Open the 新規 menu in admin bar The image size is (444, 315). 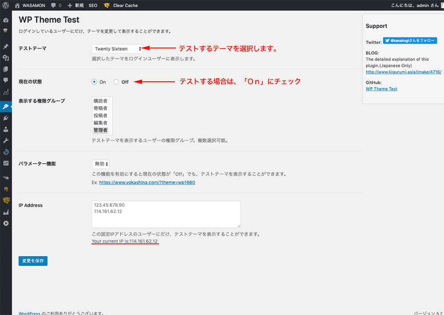point(79,5)
